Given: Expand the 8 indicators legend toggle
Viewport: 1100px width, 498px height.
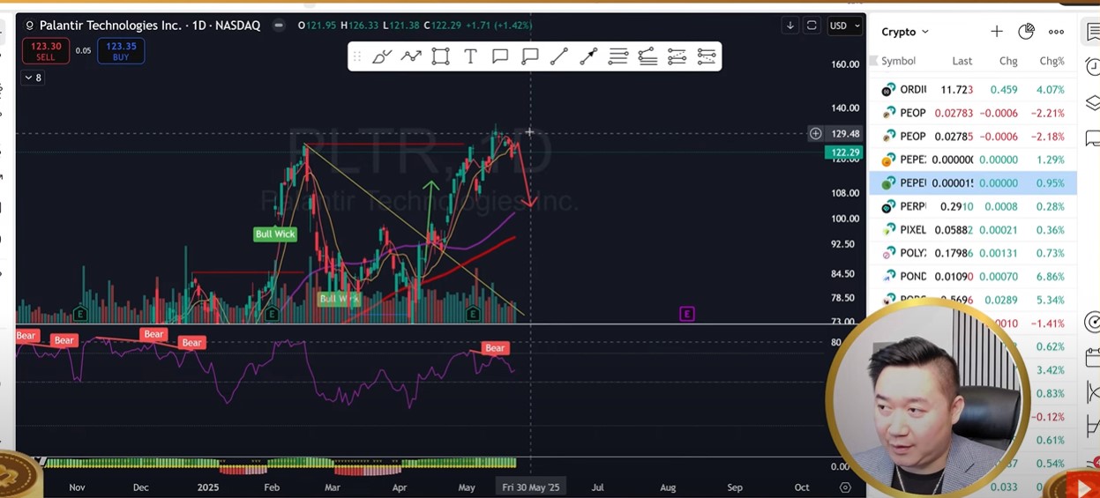Looking at the screenshot, I should [x=33, y=78].
